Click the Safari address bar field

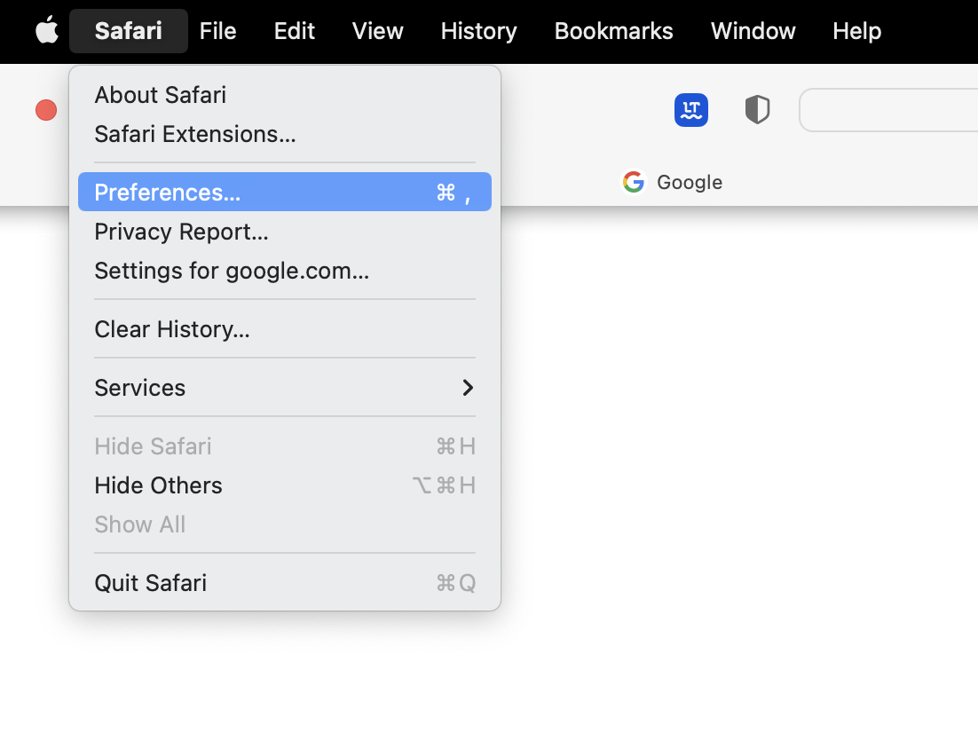pos(888,110)
